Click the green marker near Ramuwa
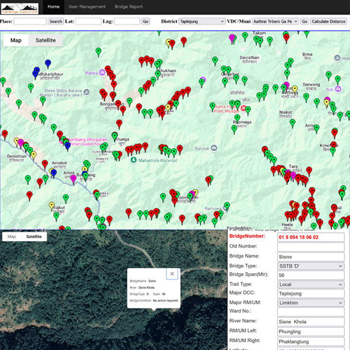Screen dimensions: 350x350 [x=227, y=206]
